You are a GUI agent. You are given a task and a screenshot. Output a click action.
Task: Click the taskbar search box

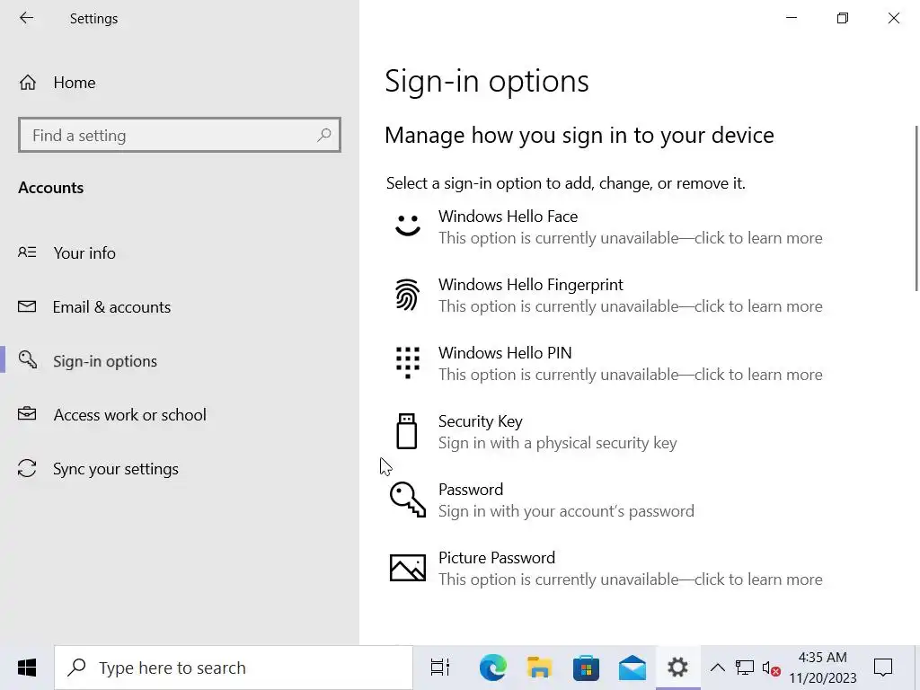pos(234,668)
